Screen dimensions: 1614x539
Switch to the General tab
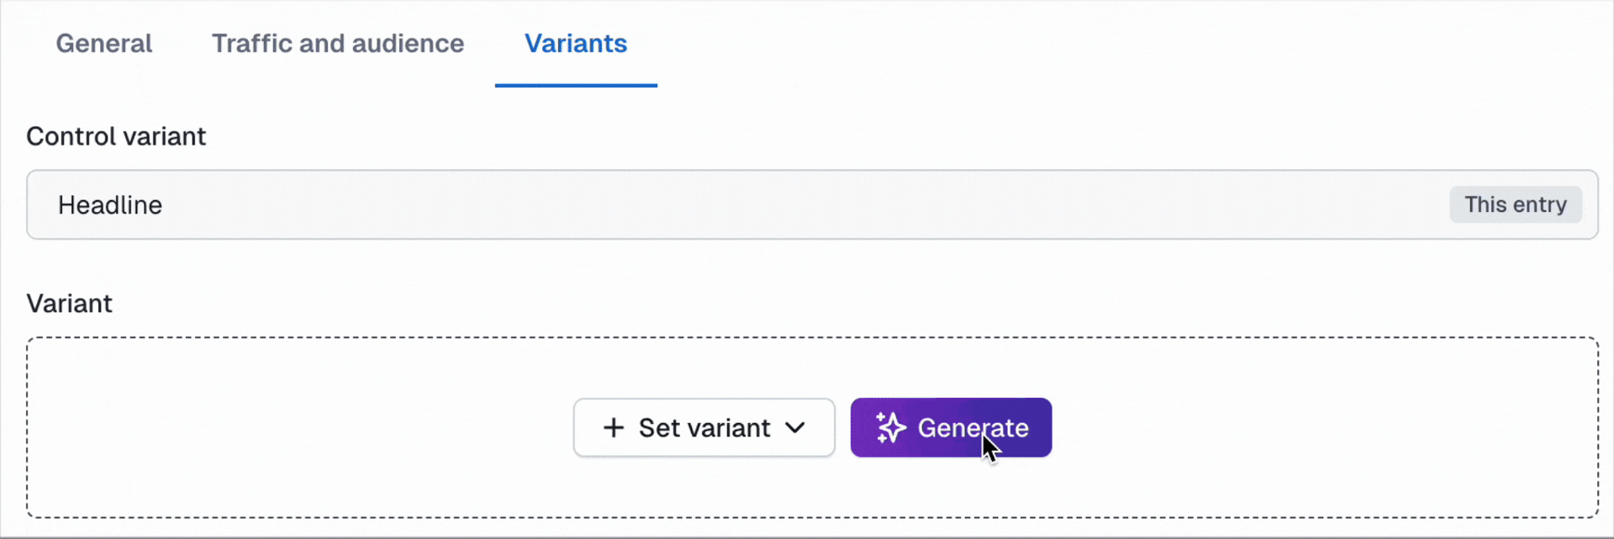pyautogui.click(x=104, y=44)
